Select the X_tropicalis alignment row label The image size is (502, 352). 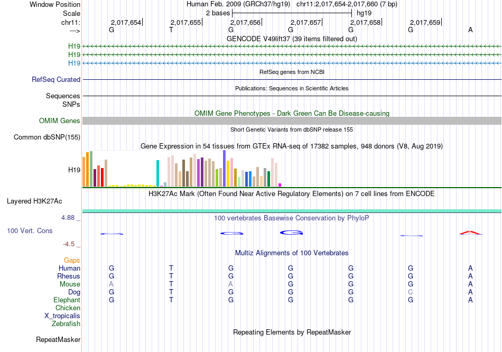coord(62,316)
